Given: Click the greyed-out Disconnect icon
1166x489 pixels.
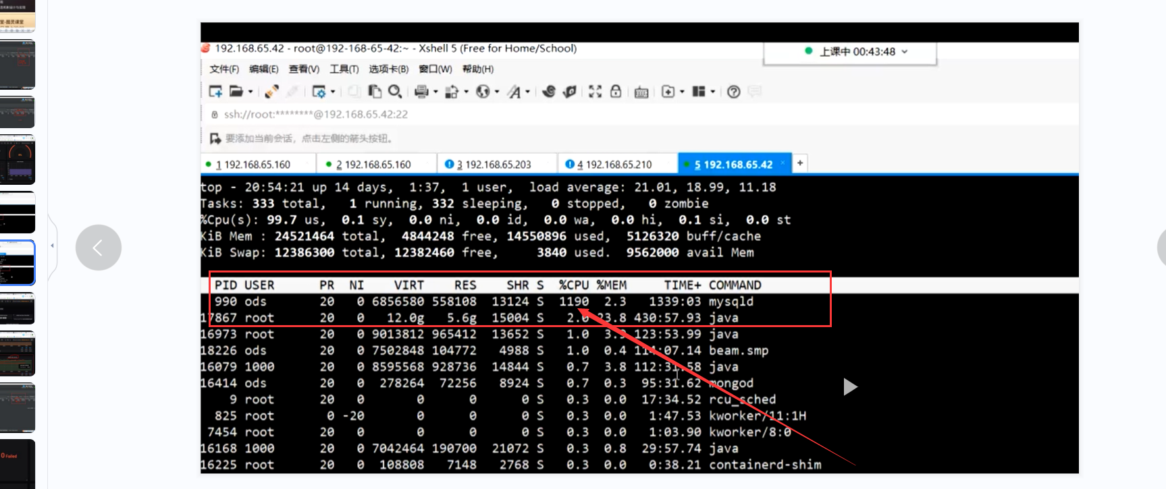Looking at the screenshot, I should coord(292,91).
